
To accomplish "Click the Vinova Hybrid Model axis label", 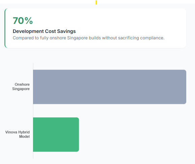I will (18, 134).
